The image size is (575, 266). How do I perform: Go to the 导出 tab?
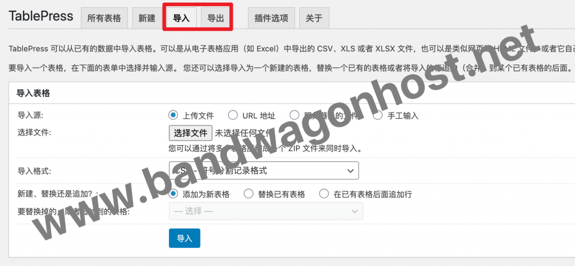coord(216,18)
